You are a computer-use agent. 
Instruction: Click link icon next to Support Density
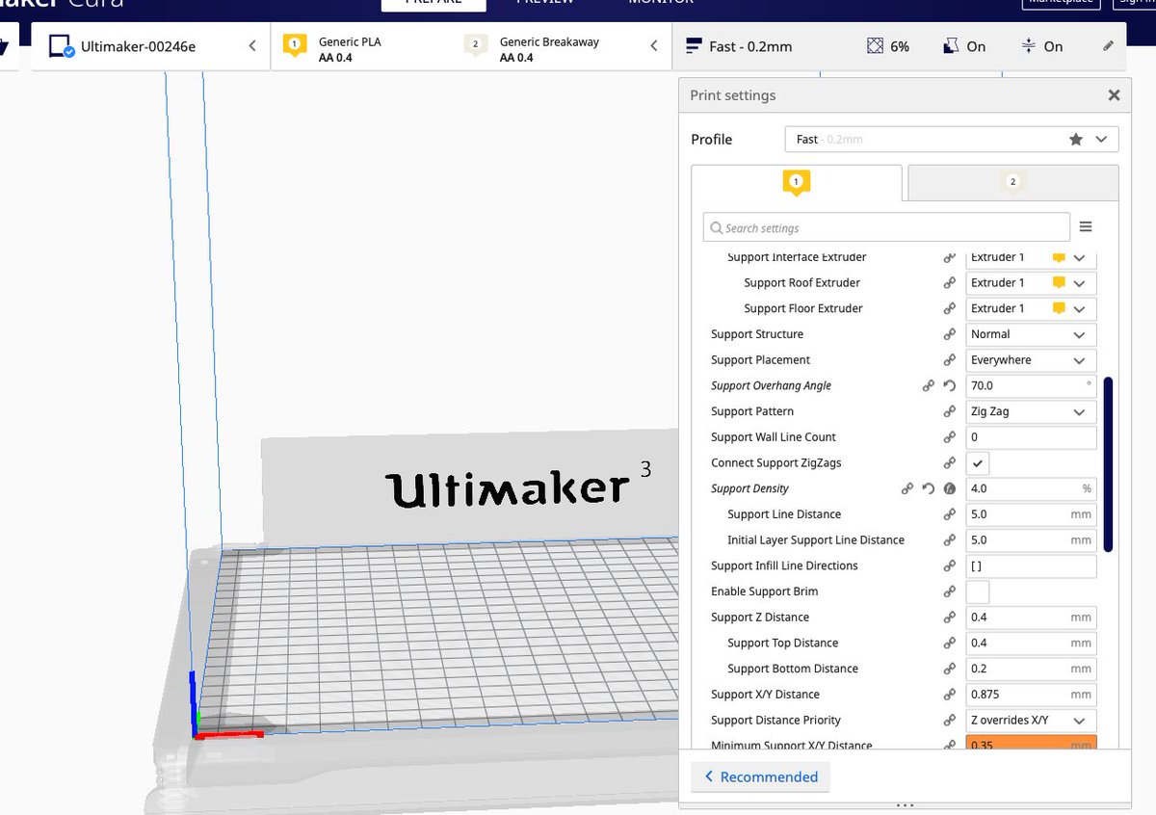pyautogui.click(x=907, y=488)
